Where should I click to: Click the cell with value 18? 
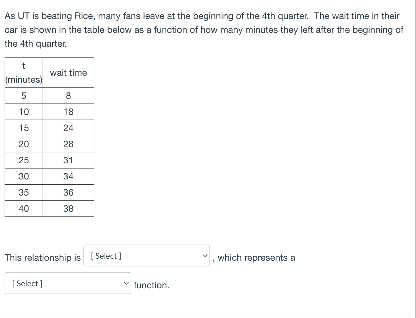click(x=68, y=112)
